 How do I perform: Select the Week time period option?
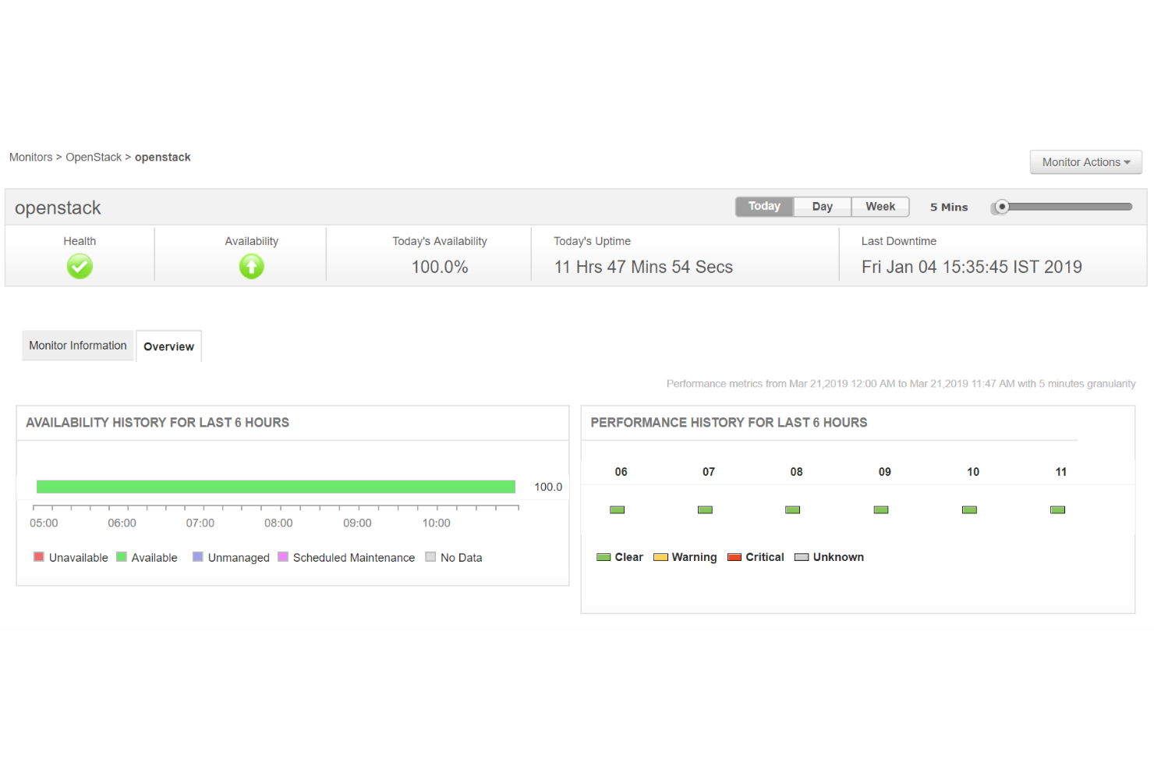pyautogui.click(x=880, y=206)
